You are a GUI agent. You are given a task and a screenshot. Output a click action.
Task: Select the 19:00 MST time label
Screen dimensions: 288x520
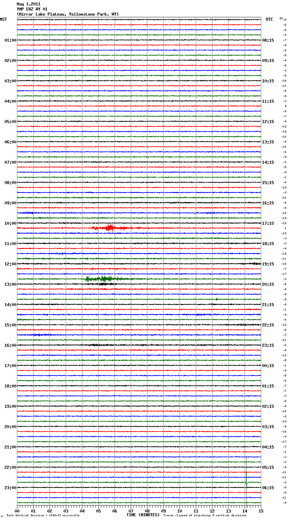click(10, 406)
